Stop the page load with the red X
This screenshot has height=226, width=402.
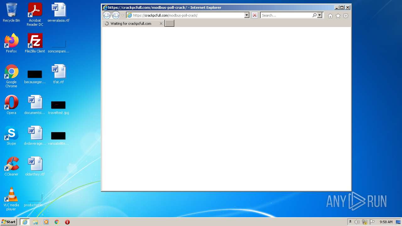pyautogui.click(x=255, y=15)
